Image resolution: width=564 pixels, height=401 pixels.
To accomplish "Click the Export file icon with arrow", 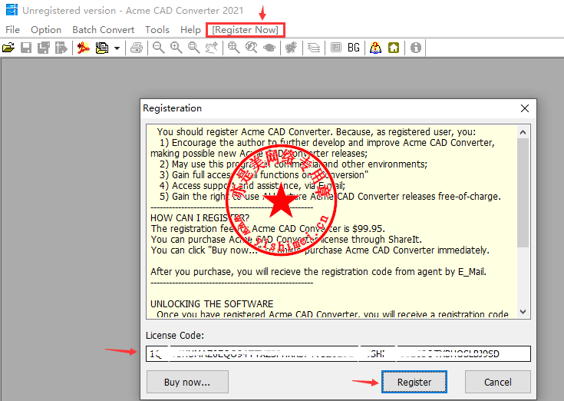I will pyautogui.click(x=61, y=48).
